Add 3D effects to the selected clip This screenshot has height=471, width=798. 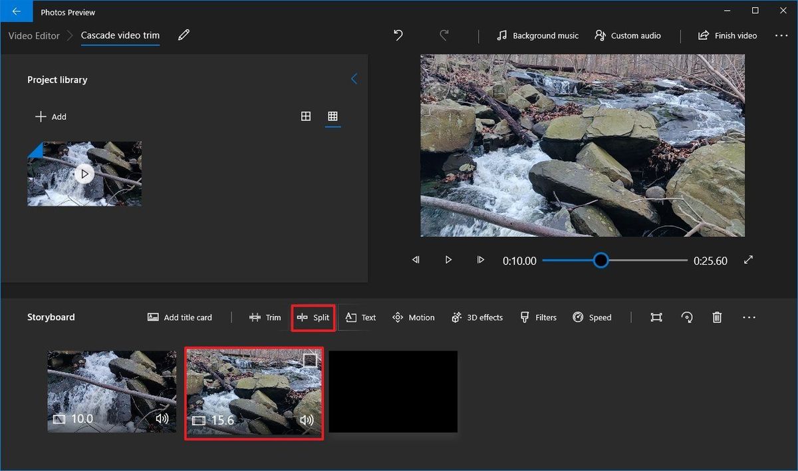[x=477, y=317]
